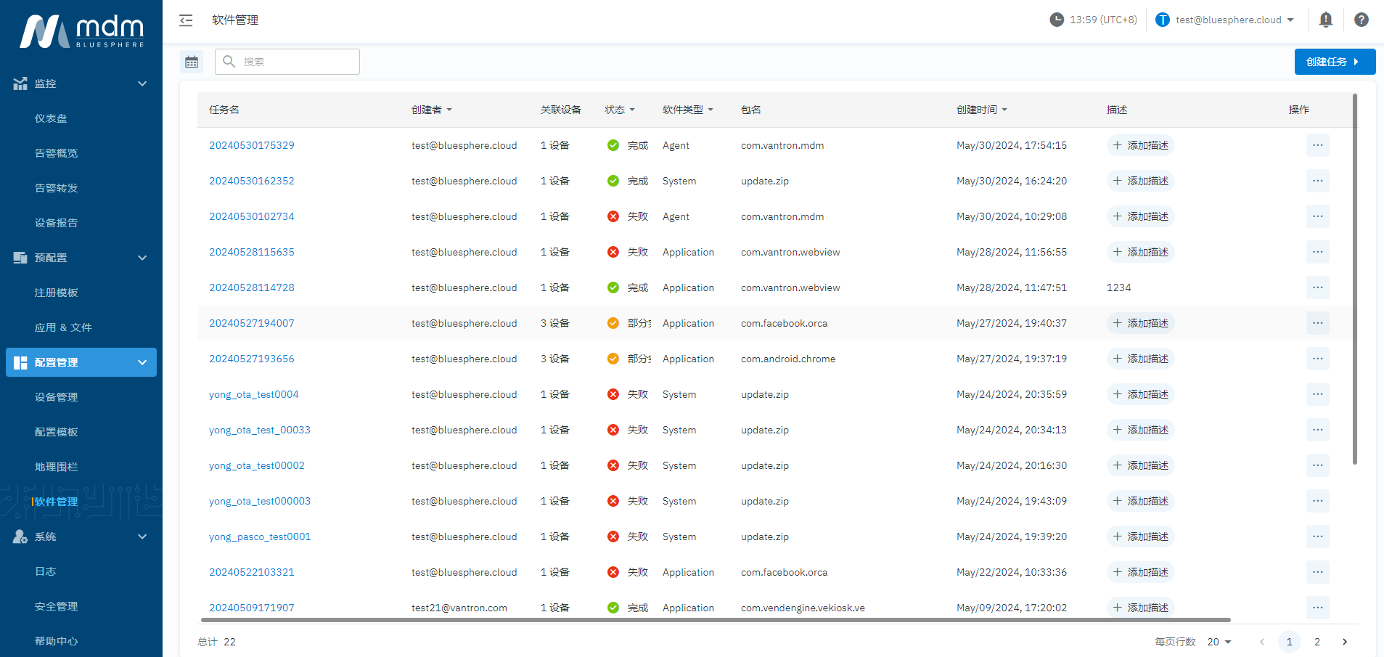Open the help question mark icon

pyautogui.click(x=1361, y=20)
